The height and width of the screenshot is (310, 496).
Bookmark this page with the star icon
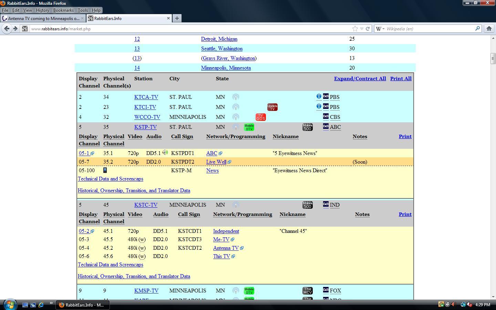355,29
